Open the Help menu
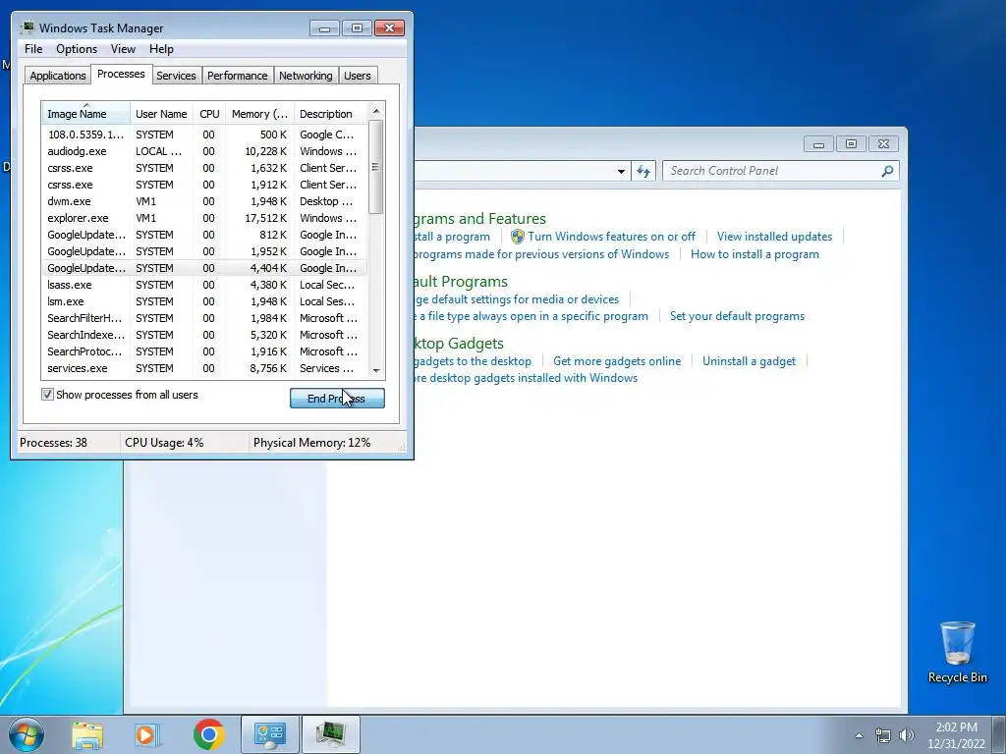 point(161,49)
